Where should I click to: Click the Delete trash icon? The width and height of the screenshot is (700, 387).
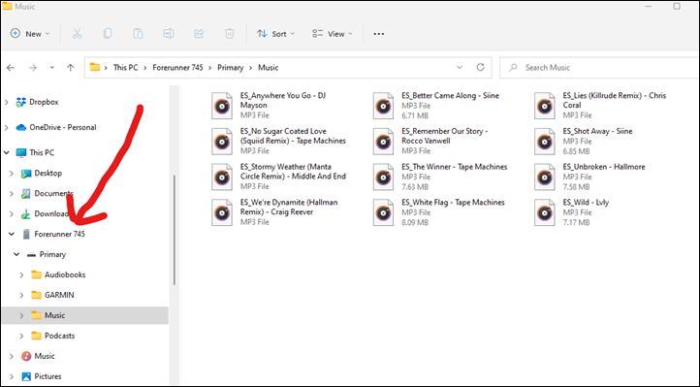pos(230,34)
